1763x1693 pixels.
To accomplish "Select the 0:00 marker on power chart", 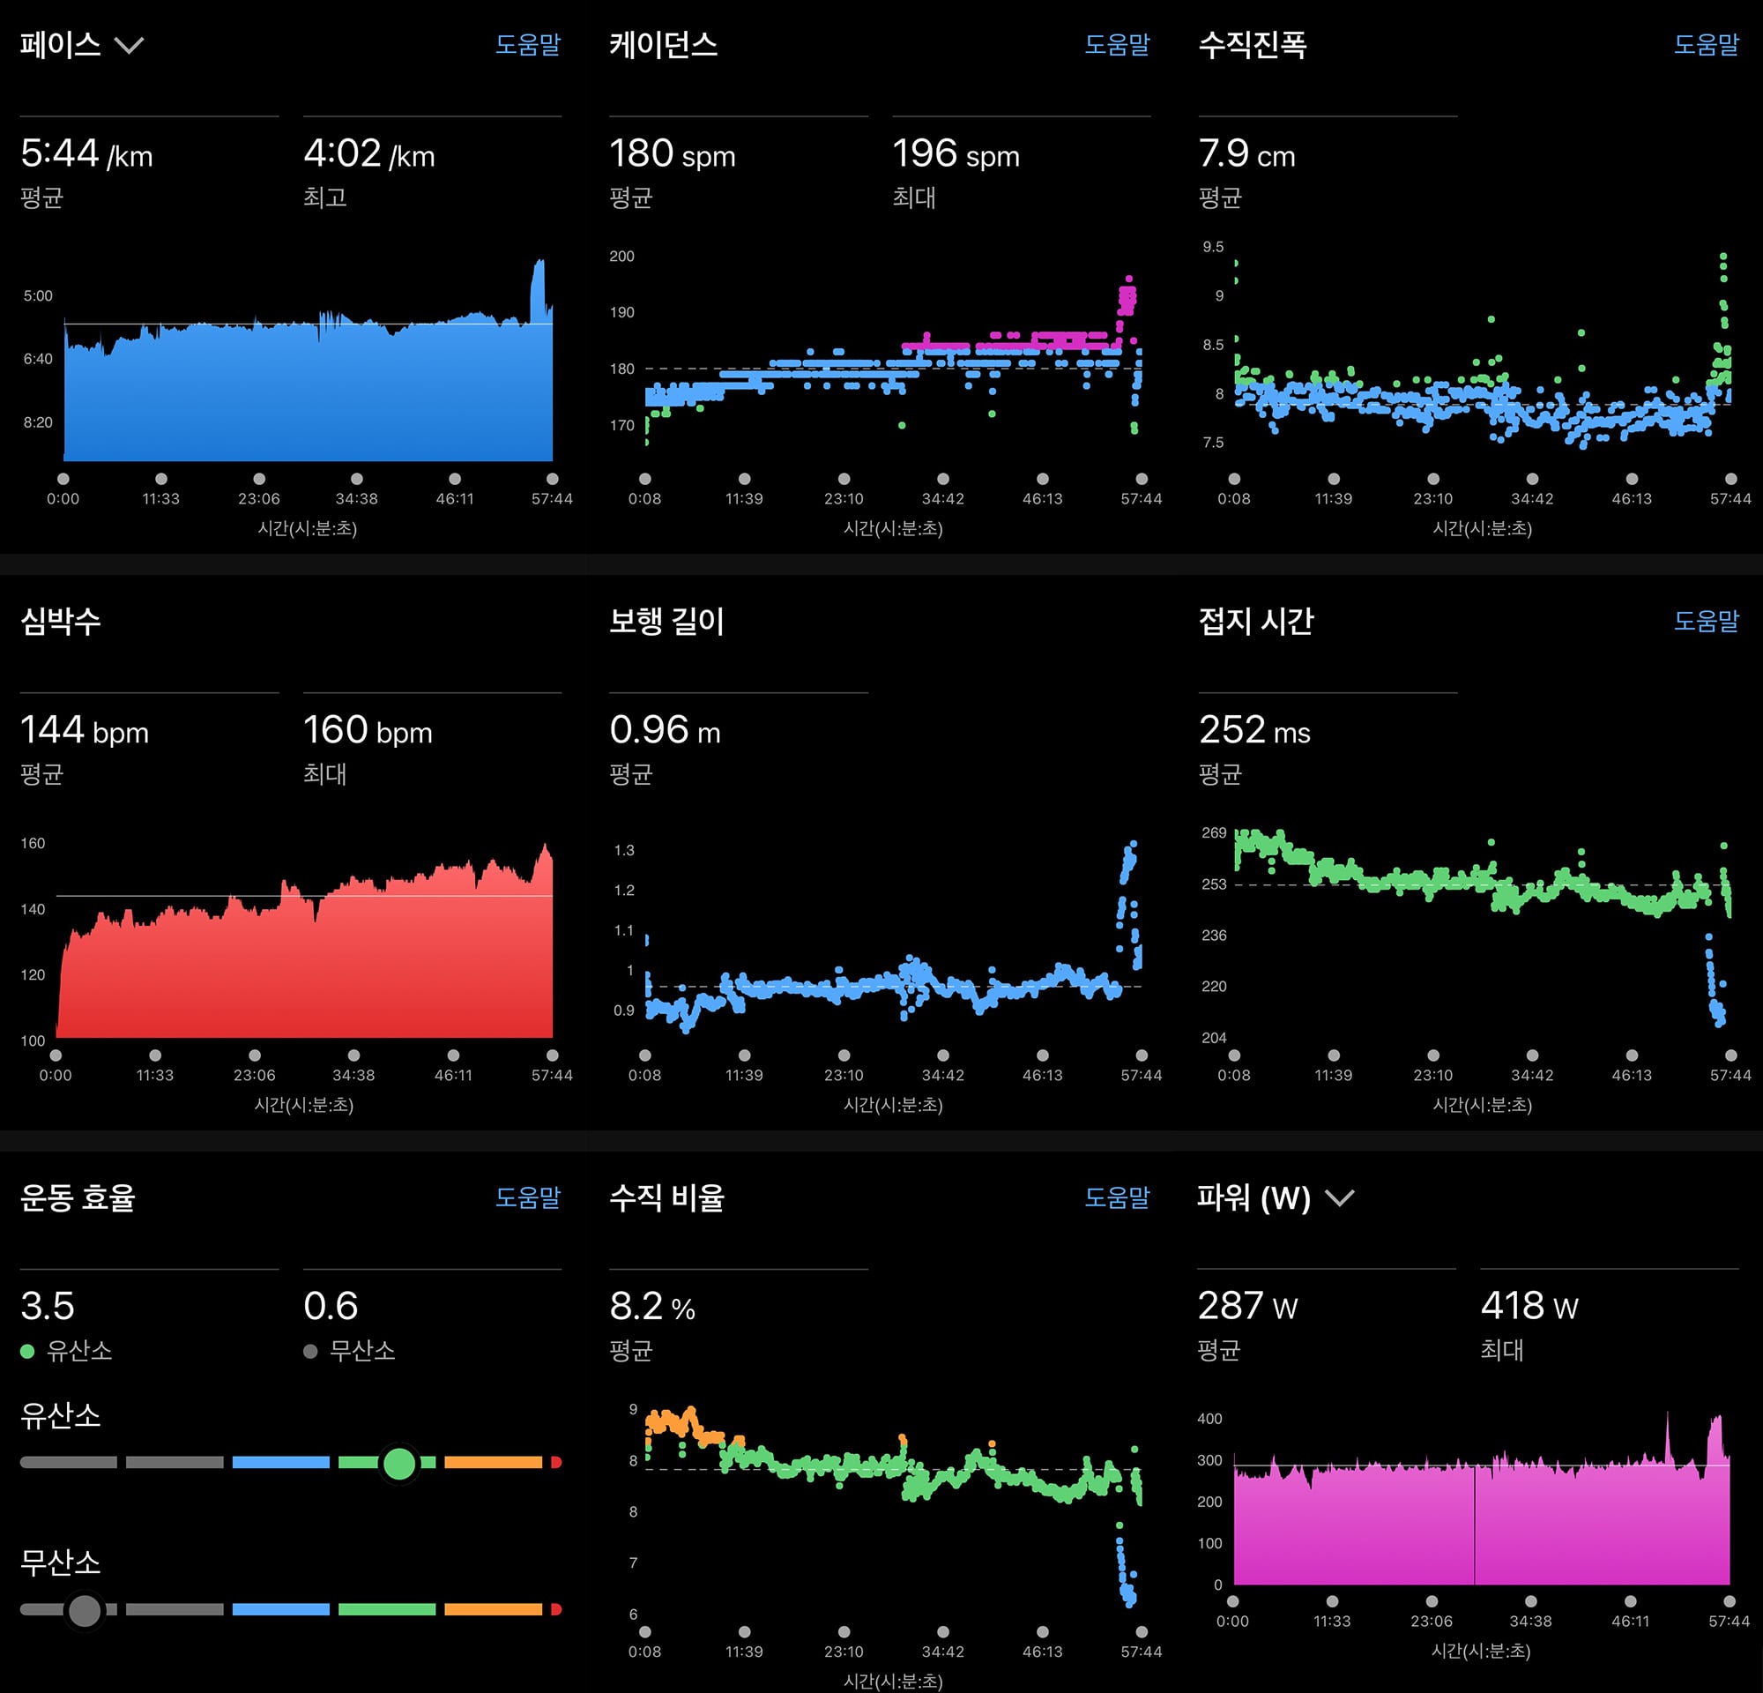I will [1232, 1601].
